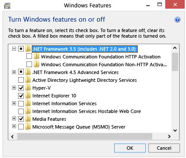Check Internet Information Services Hostable Web Core box
The image size is (186, 158).
coord(21,111)
